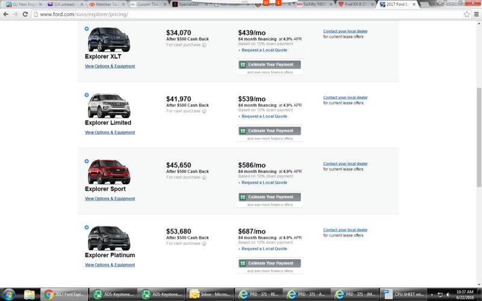Screen dimensions: 482x301
Task: View Options & Equipment for Explorer Sport
Action: 110,199
